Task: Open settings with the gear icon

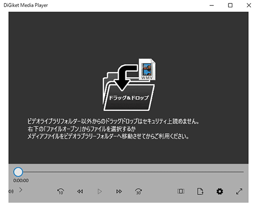Action: (220, 191)
